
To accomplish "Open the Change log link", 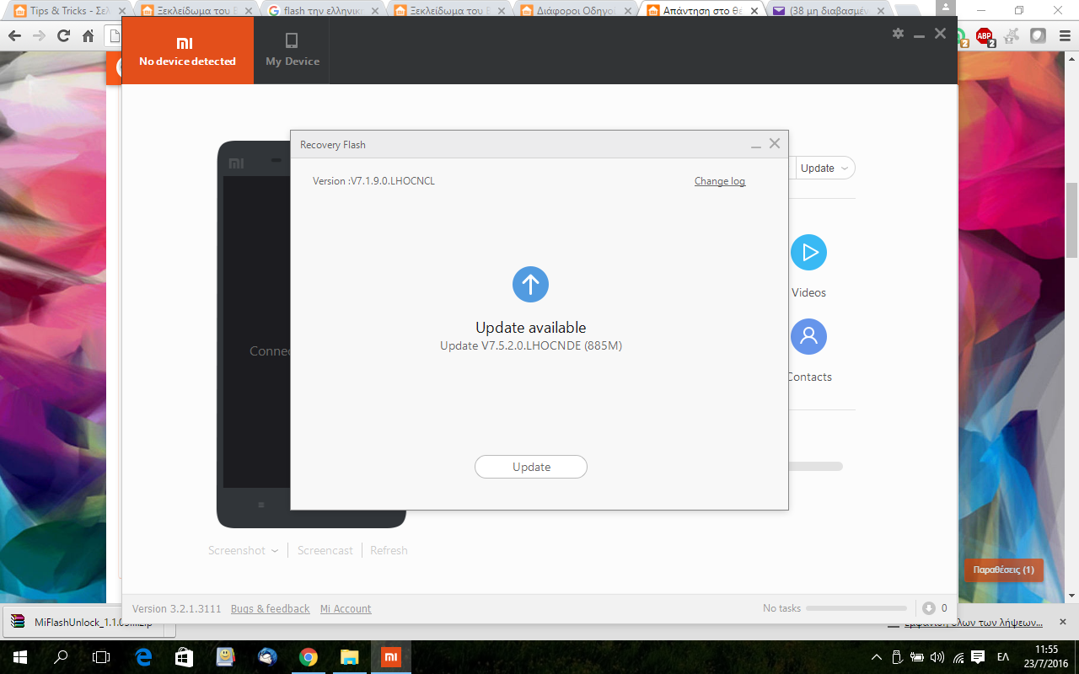I will [720, 181].
